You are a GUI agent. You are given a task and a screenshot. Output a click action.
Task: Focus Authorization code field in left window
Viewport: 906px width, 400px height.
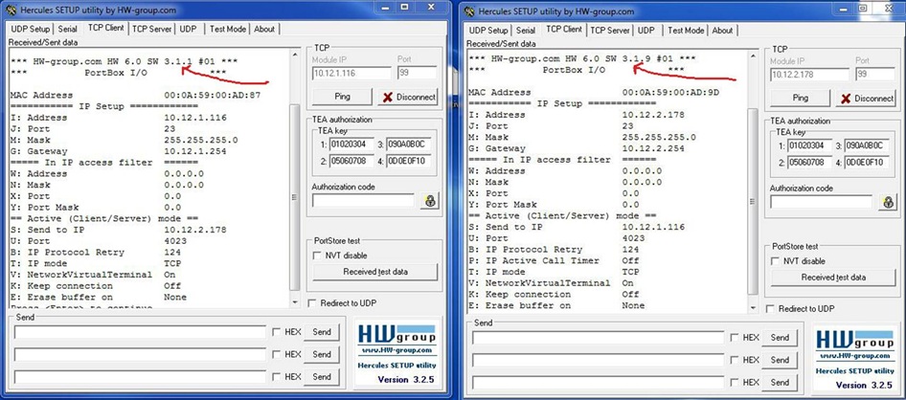point(363,200)
